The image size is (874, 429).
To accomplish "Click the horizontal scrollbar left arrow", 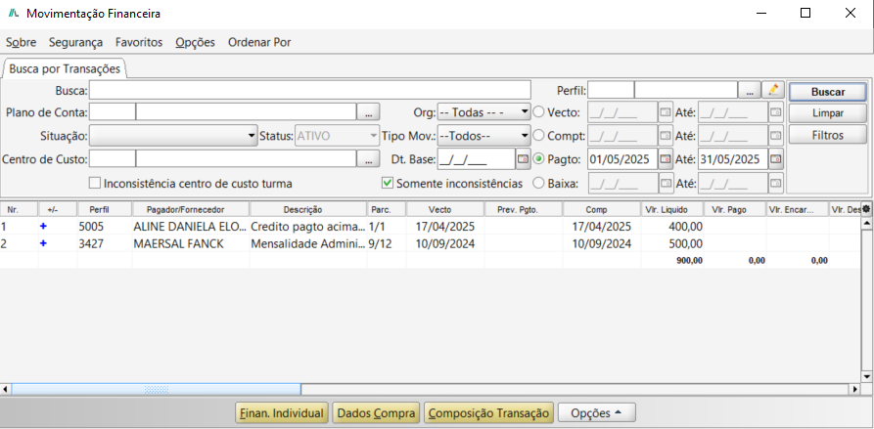I will [x=6, y=389].
